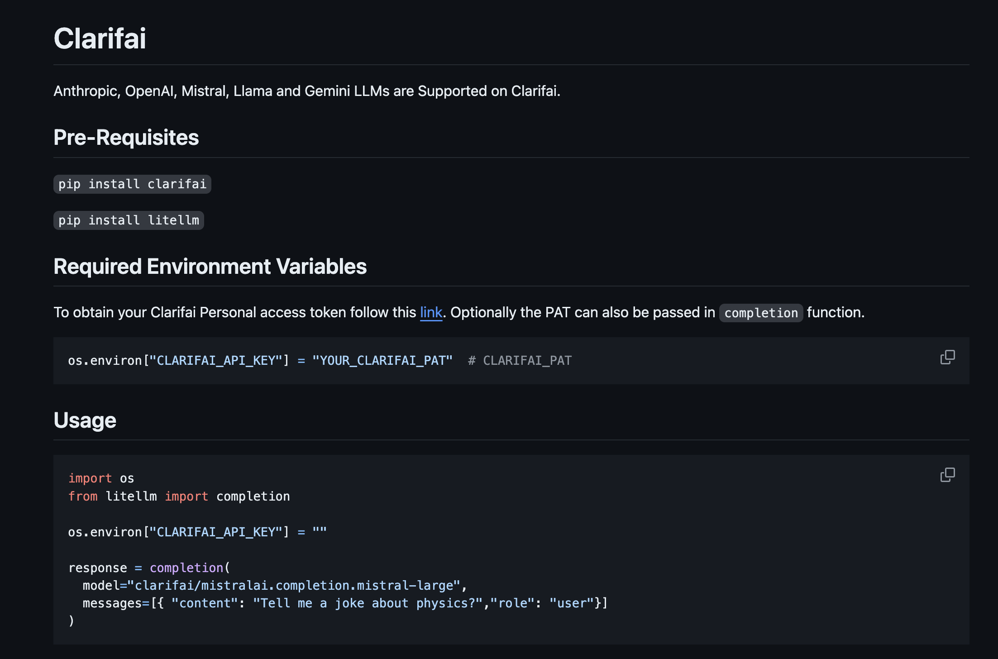Screen dimensions: 998x659
Task: Click the import os line
Action: tap(101, 478)
